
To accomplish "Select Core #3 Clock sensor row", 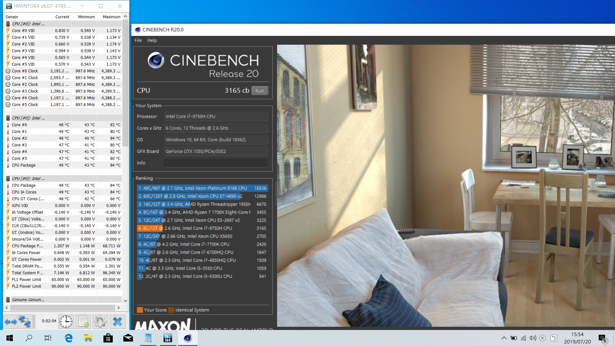I will (x=63, y=91).
